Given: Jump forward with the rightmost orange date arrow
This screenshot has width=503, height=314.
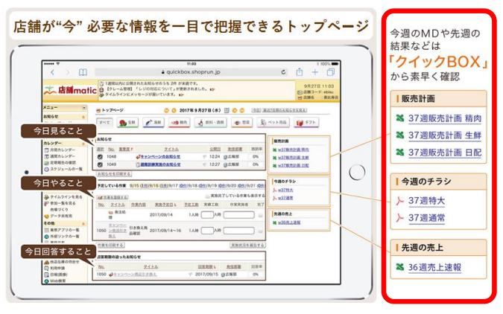Looking at the screenshot, I should pyautogui.click(x=242, y=111).
